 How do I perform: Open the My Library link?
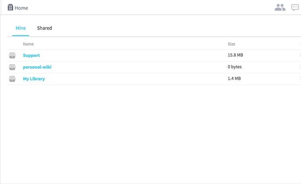pyautogui.click(x=34, y=79)
